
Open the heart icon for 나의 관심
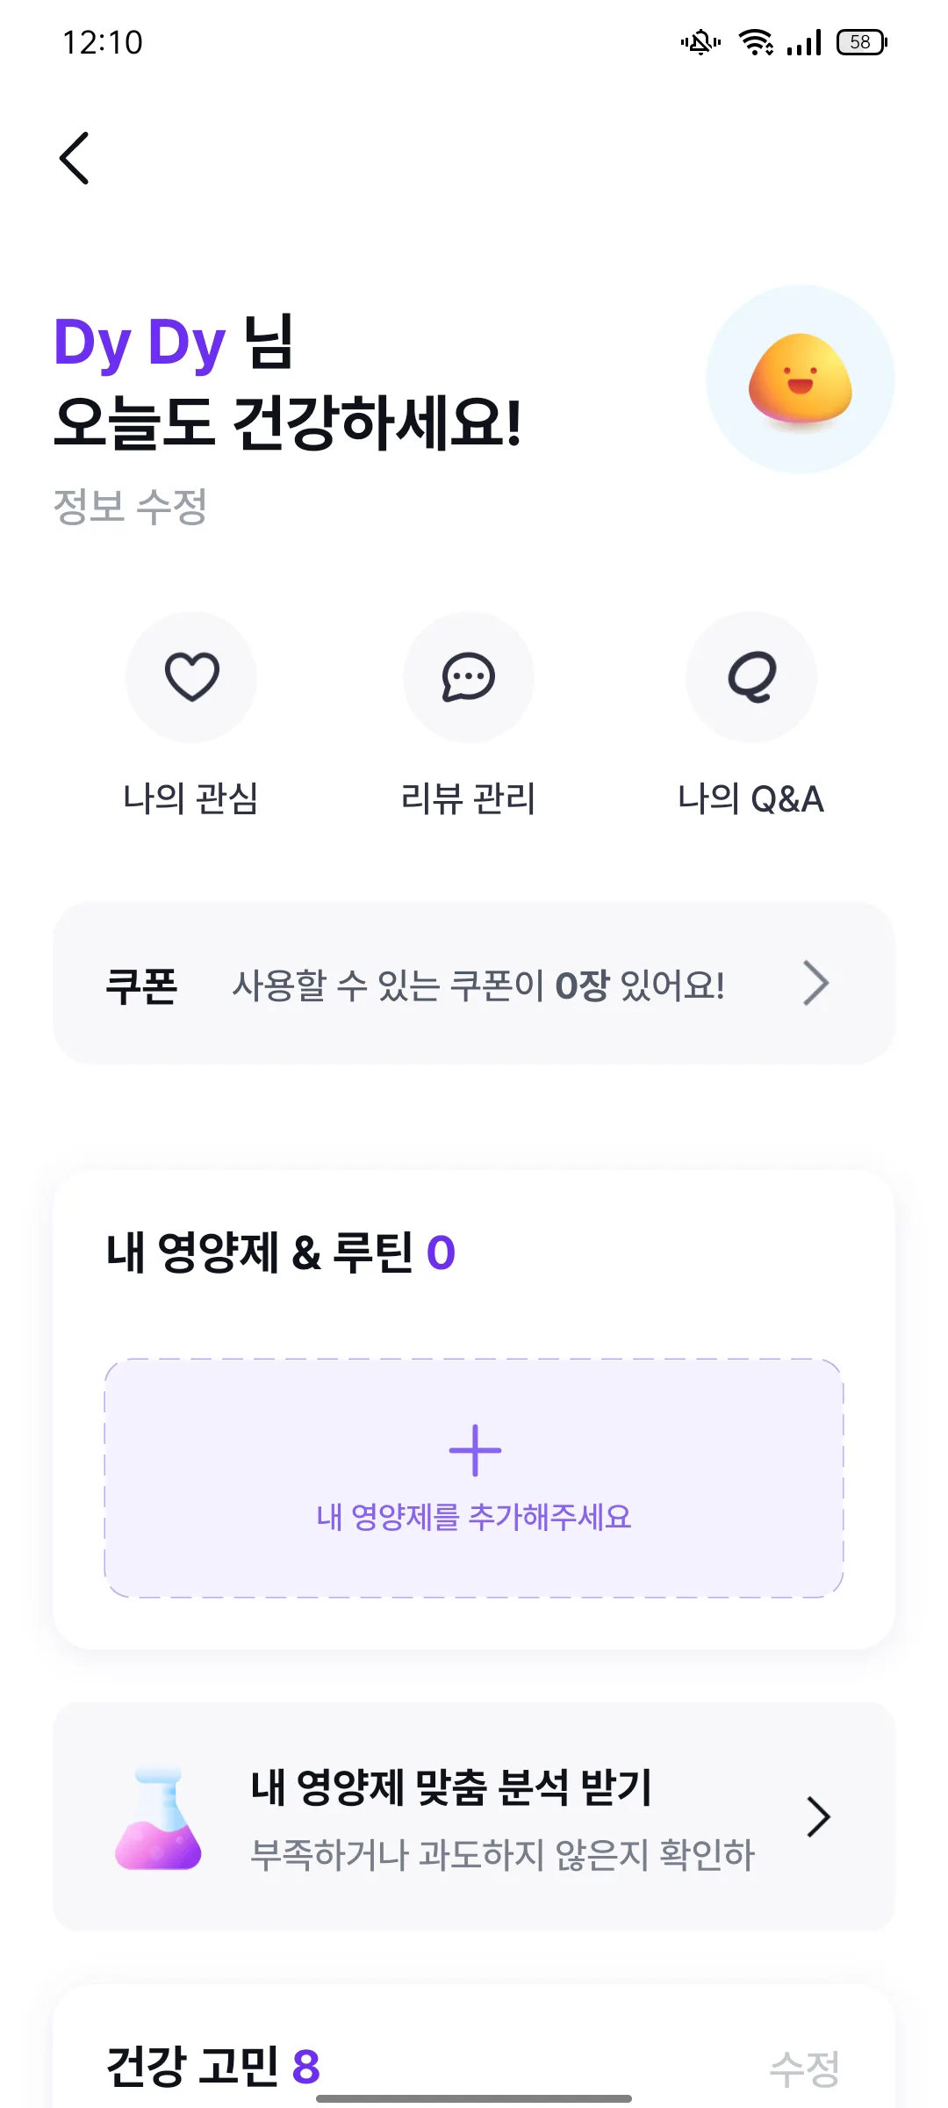(191, 676)
